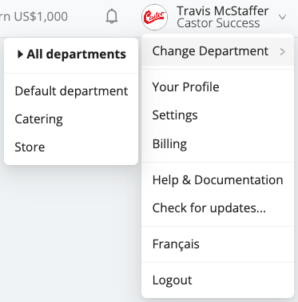
Task: Click the US$1,000 referral link
Action: click(x=34, y=17)
